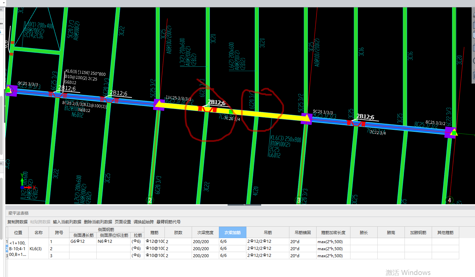Select table row number 2
The width and height of the screenshot is (475, 277).
point(7,248)
